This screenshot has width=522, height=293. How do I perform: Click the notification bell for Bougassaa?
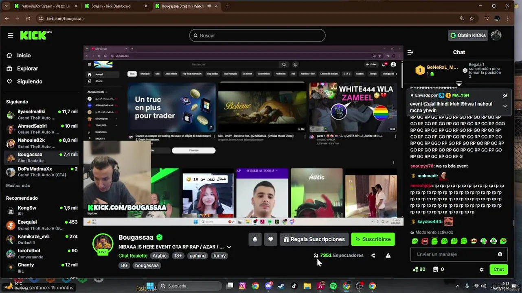255,239
